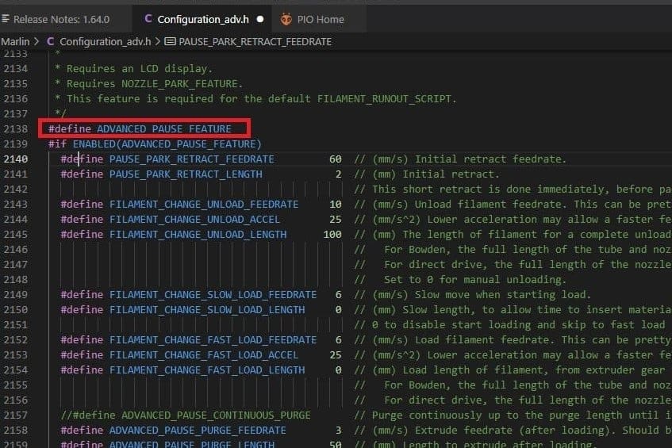
Task: Click the PlatformIO alien icon on PIO Home tab
Action: (286, 19)
